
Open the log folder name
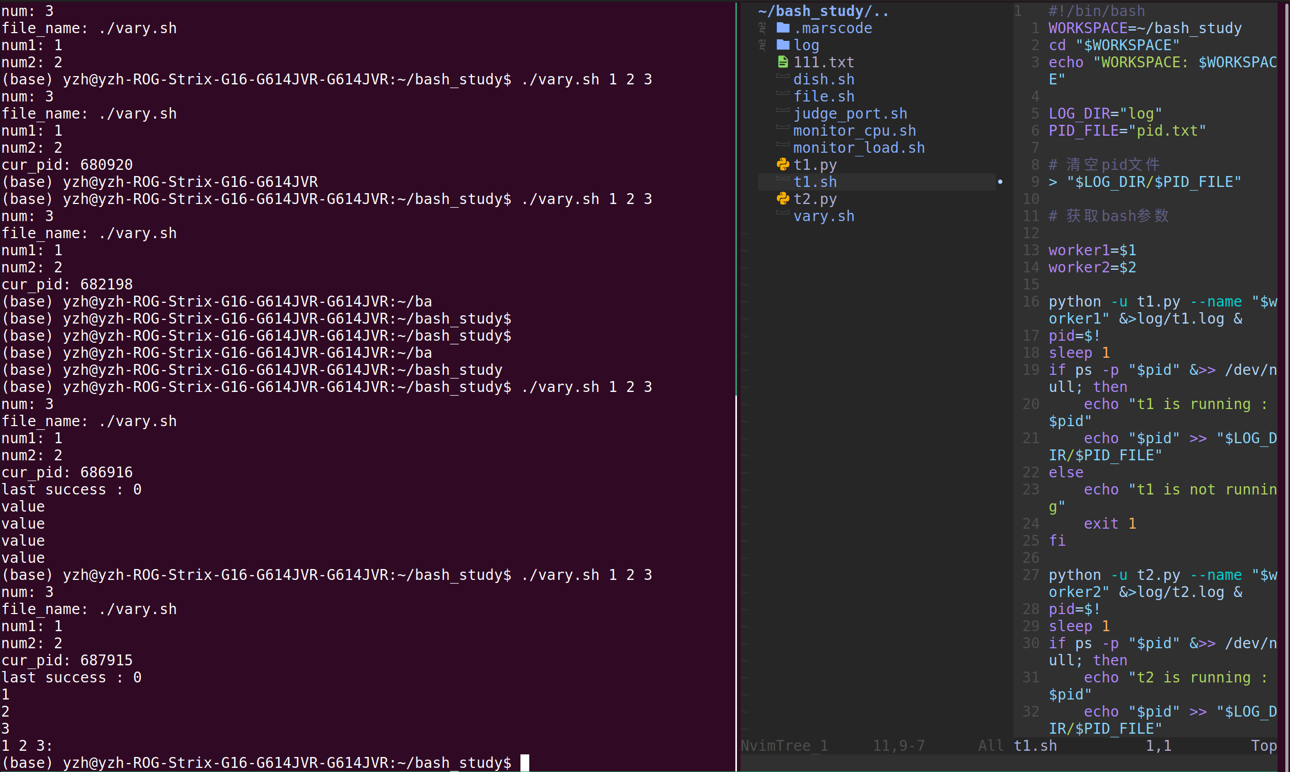pos(806,45)
